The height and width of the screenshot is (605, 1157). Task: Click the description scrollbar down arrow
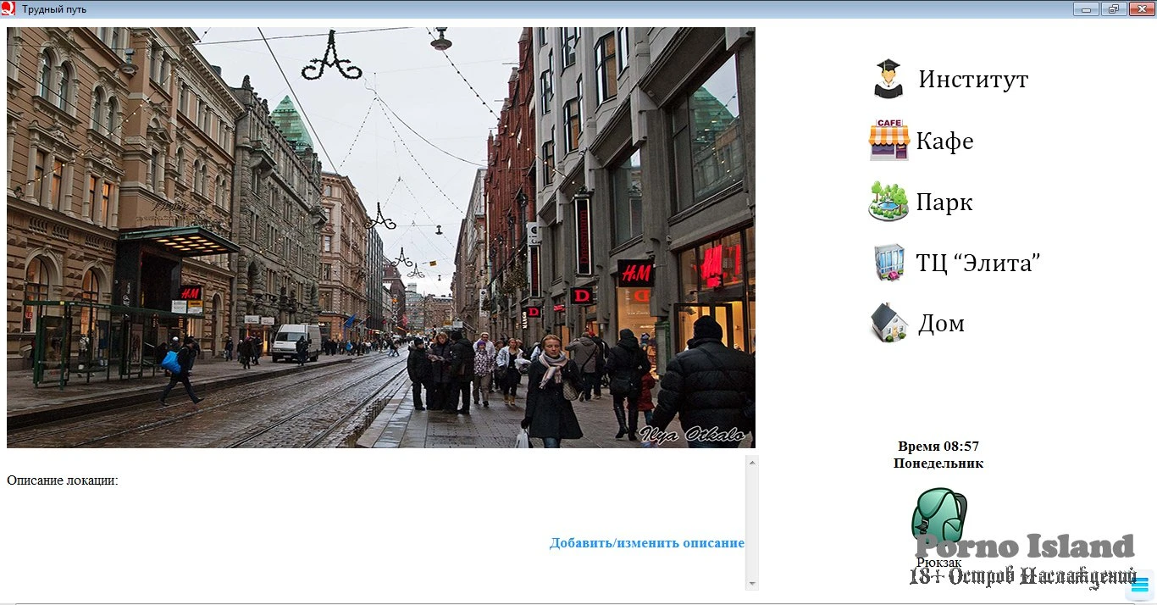(751, 583)
